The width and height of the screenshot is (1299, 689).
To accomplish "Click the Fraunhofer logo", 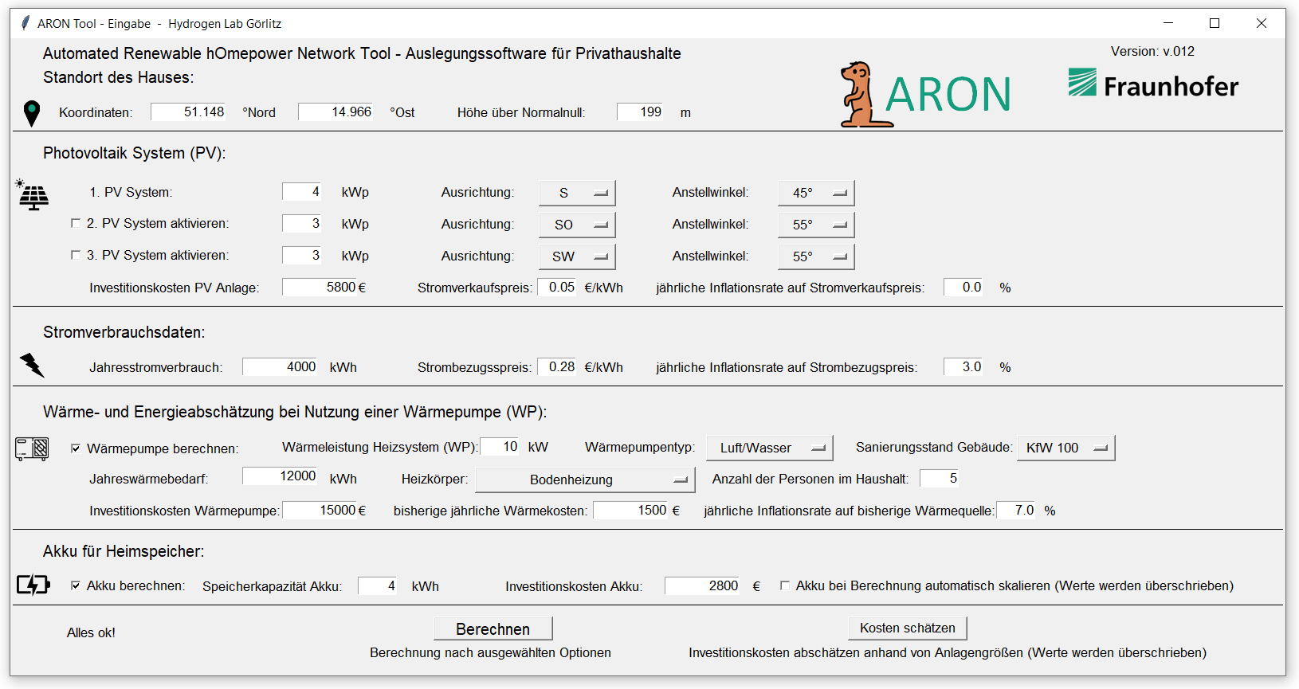I will tap(1153, 84).
